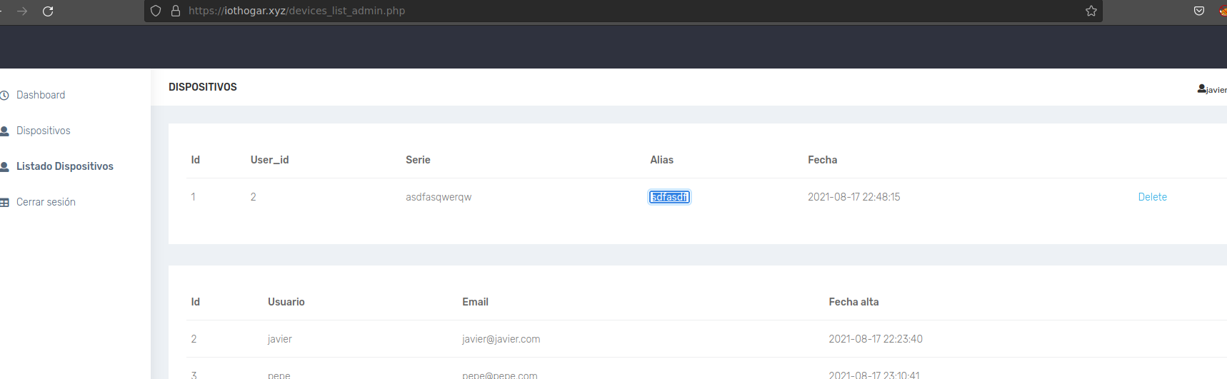Screen dimensions: 1227x379
Task: Open Dispositivos from the sidebar
Action: click(43, 131)
